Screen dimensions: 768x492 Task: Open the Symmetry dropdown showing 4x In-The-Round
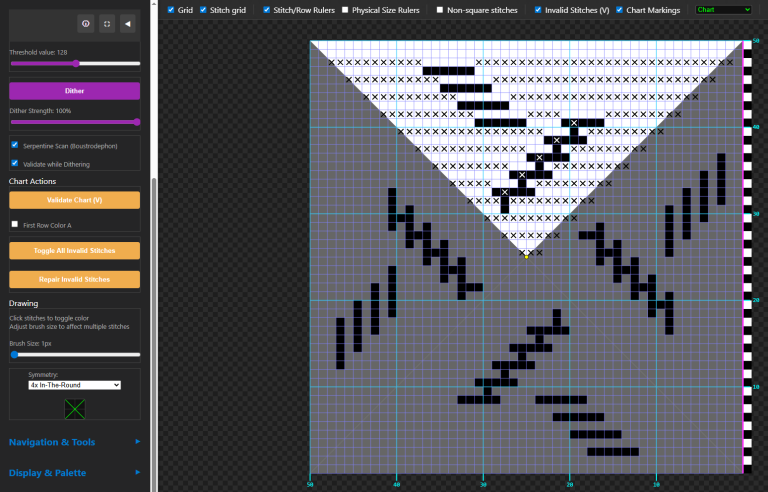74,385
